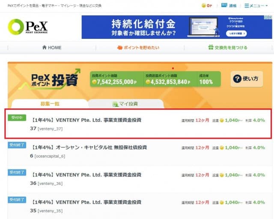Open the passbook (通帳) icon
Image resolution: width=274 pixels, height=219 pixels.
pos(224,5)
